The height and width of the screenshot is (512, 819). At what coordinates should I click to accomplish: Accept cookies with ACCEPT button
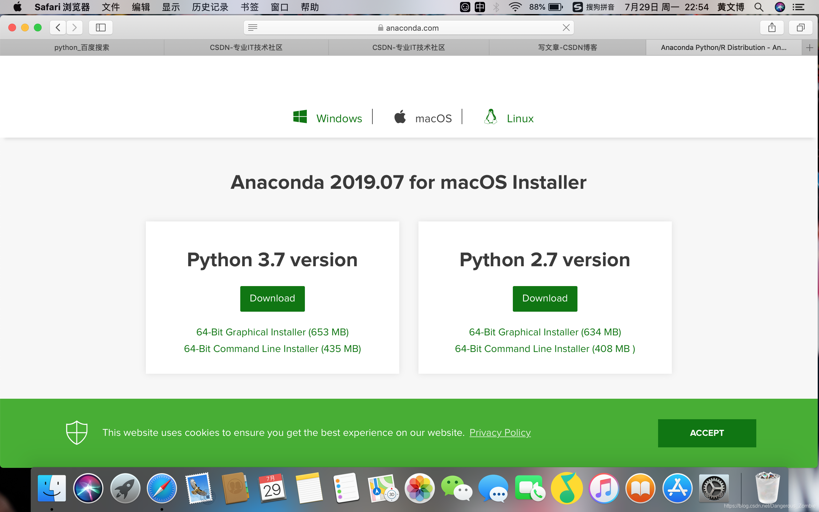[707, 433]
